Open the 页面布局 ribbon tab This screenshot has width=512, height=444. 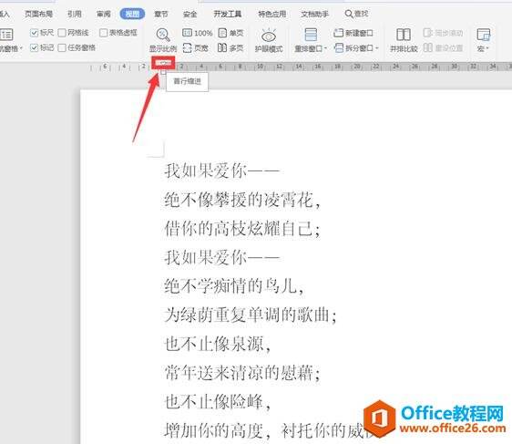39,14
